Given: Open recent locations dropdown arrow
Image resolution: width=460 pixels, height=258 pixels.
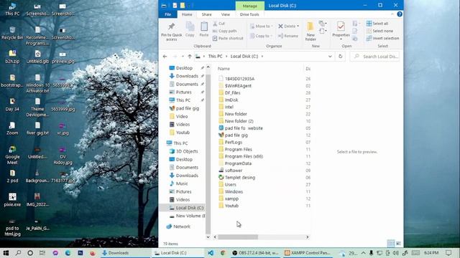Looking at the screenshot, I should click(x=183, y=56).
